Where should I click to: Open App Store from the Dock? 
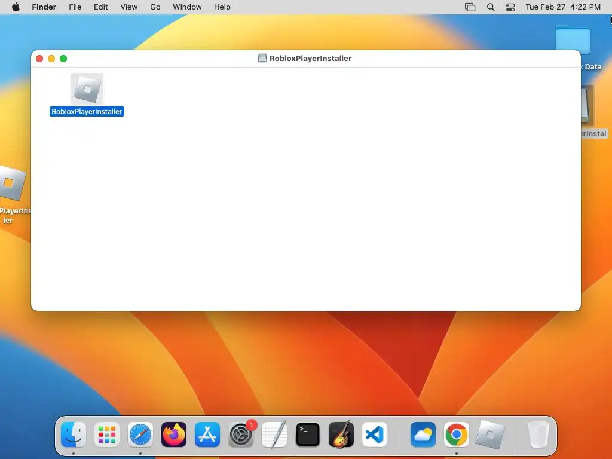[207, 434]
